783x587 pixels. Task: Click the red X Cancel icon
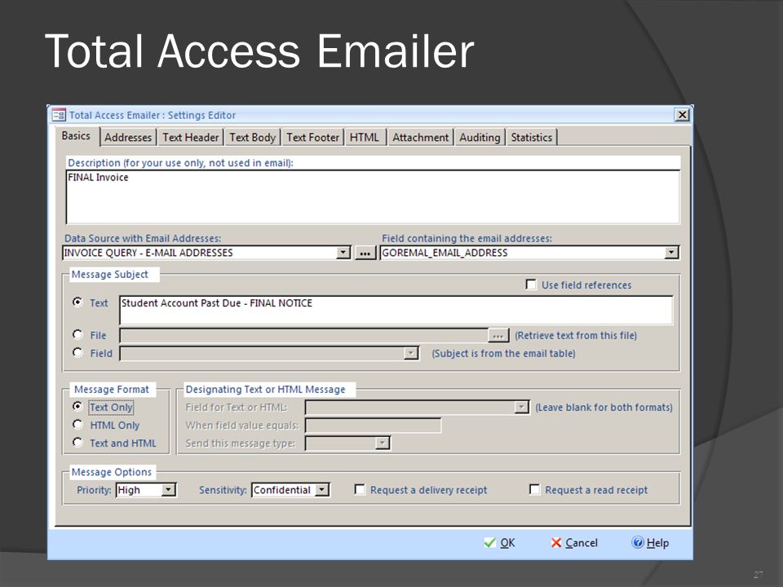pyautogui.click(x=555, y=543)
